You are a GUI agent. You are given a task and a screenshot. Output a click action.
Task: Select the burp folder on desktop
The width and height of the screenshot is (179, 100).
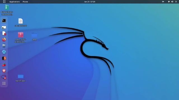(34, 37)
